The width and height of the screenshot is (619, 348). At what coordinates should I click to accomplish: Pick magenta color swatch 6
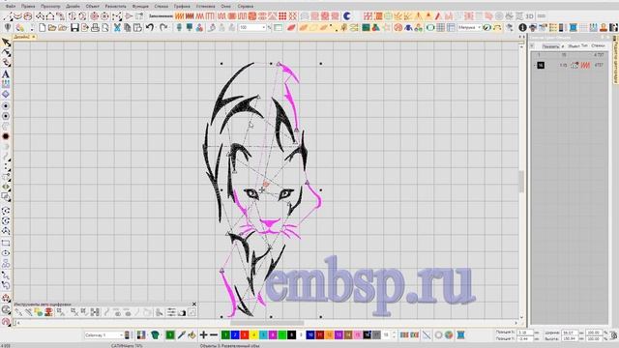click(273, 335)
